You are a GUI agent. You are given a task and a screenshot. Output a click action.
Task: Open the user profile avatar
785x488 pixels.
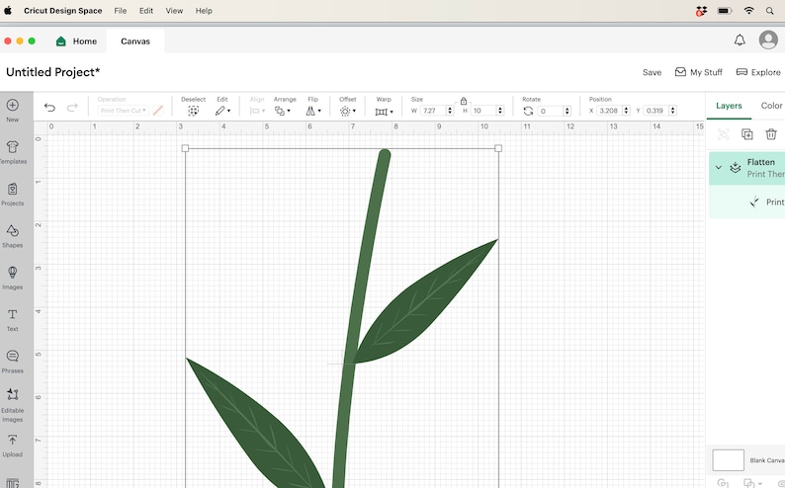[x=768, y=40]
